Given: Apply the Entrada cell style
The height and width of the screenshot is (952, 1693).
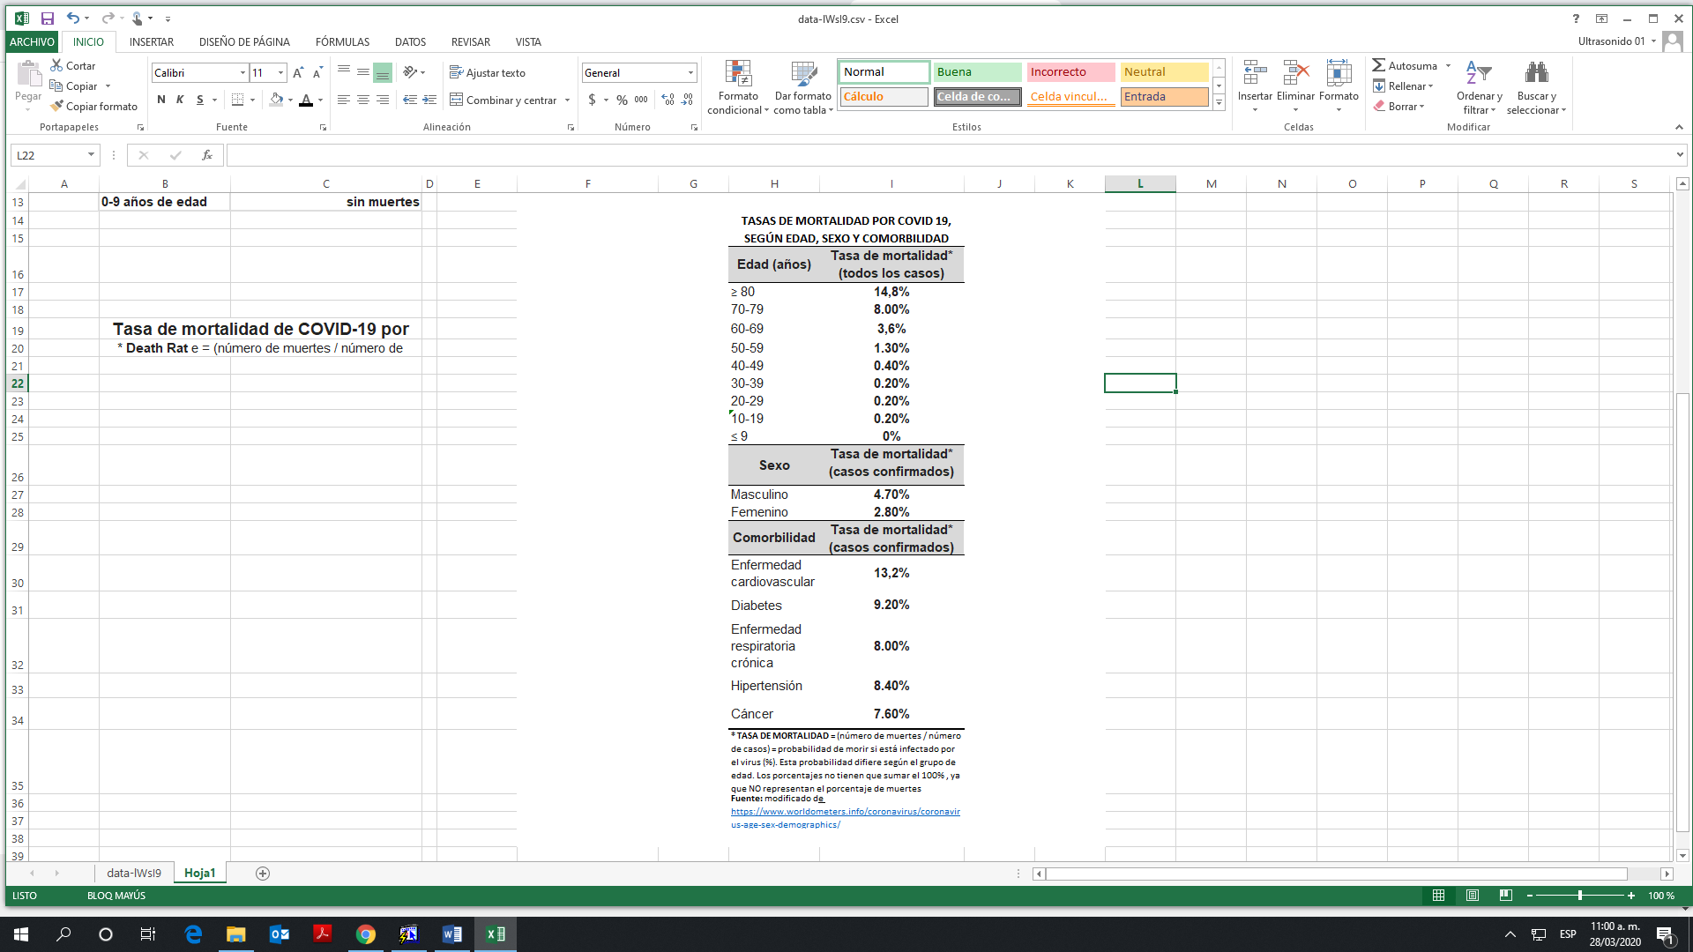Looking at the screenshot, I should 1164,97.
